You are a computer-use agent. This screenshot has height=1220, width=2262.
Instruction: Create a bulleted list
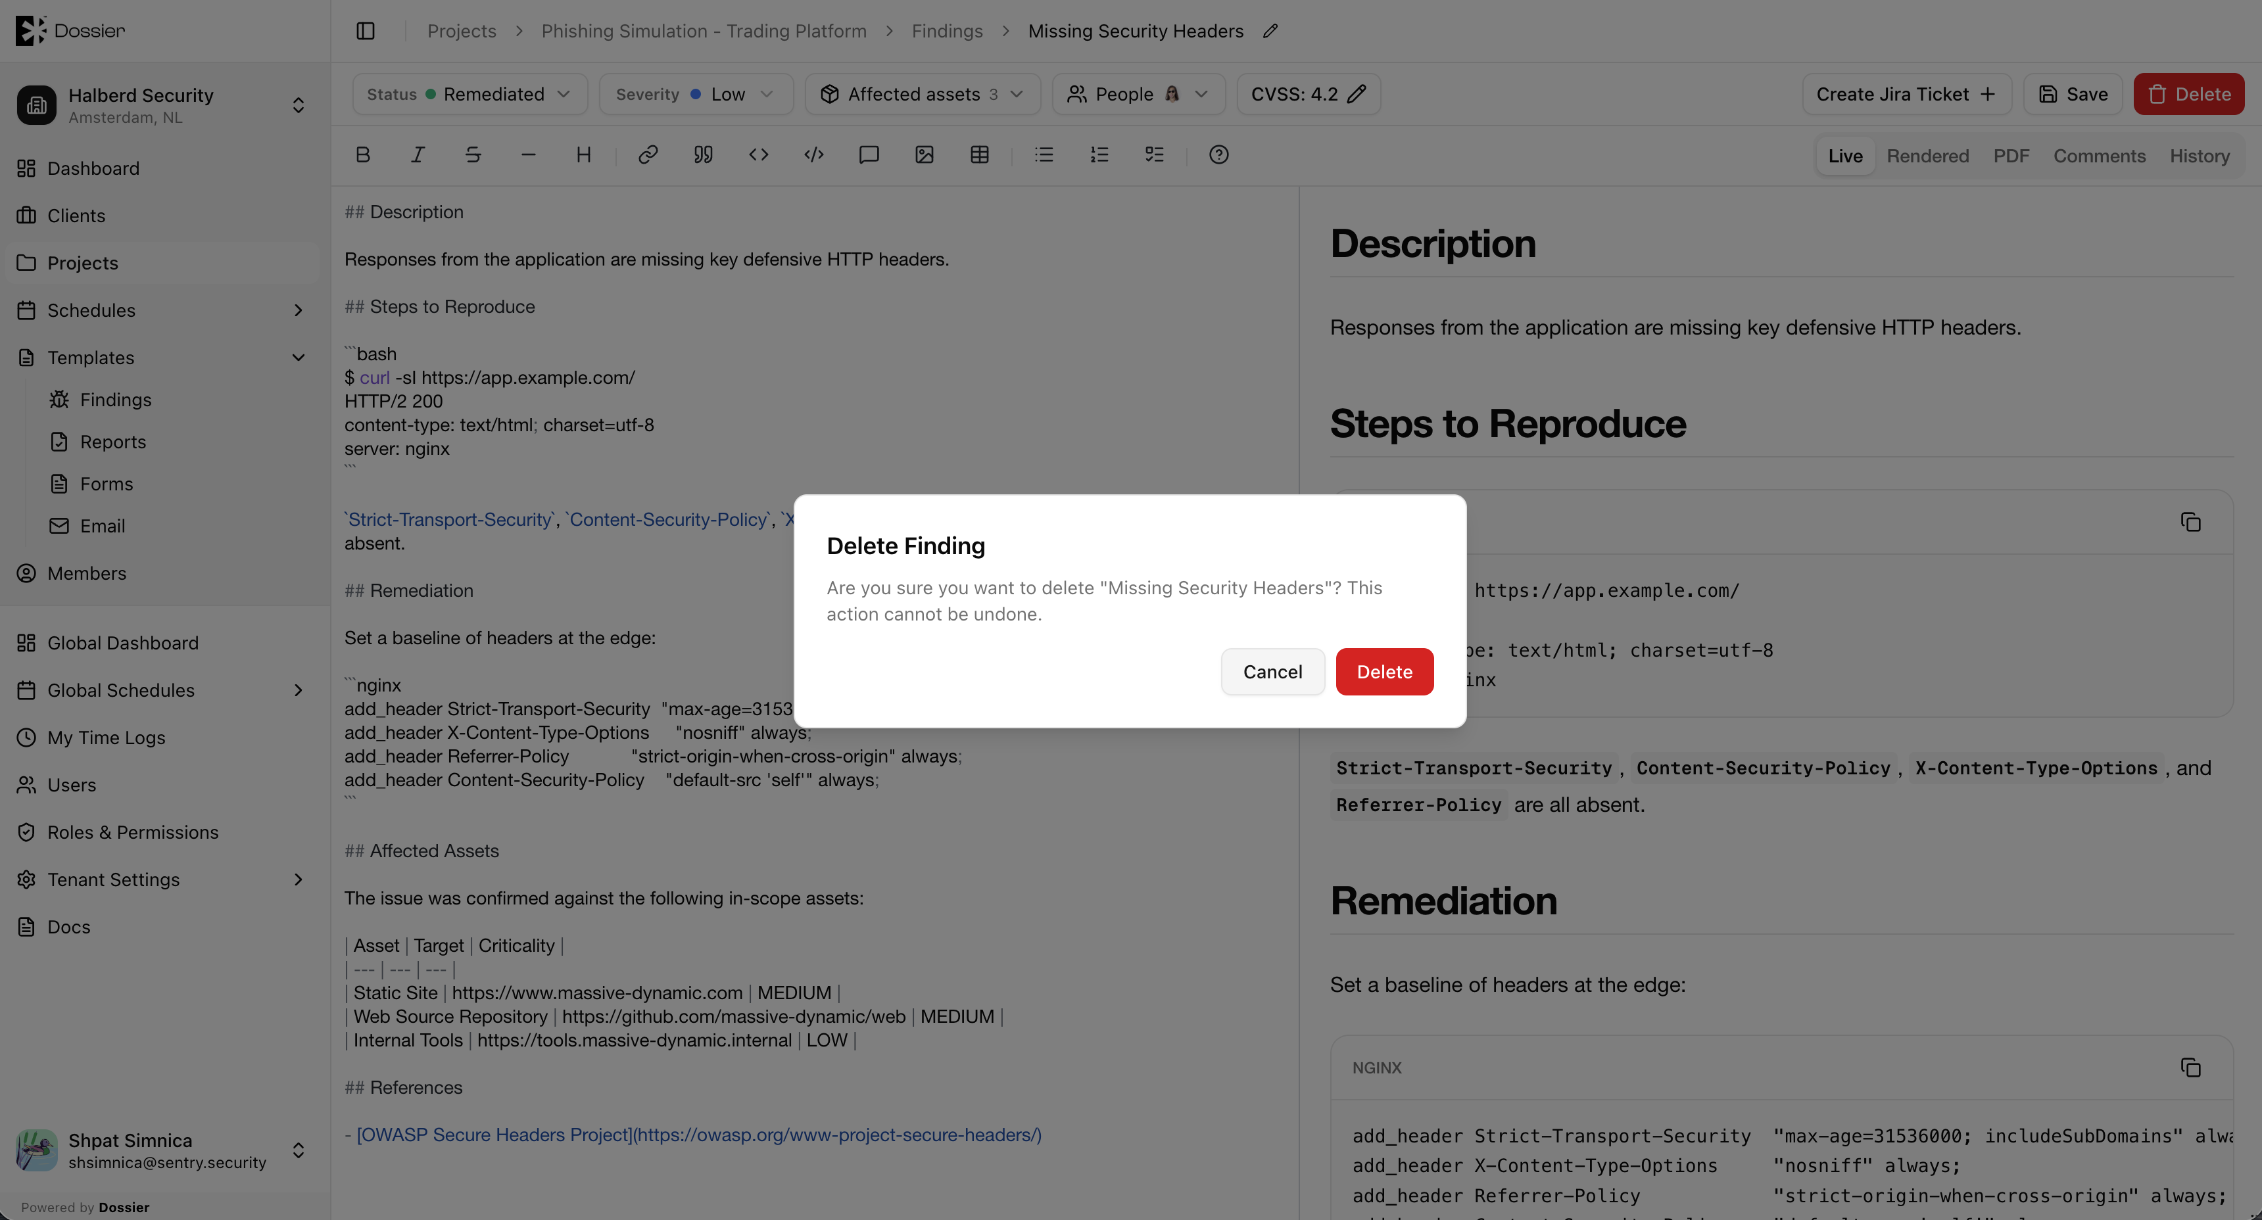click(x=1044, y=154)
